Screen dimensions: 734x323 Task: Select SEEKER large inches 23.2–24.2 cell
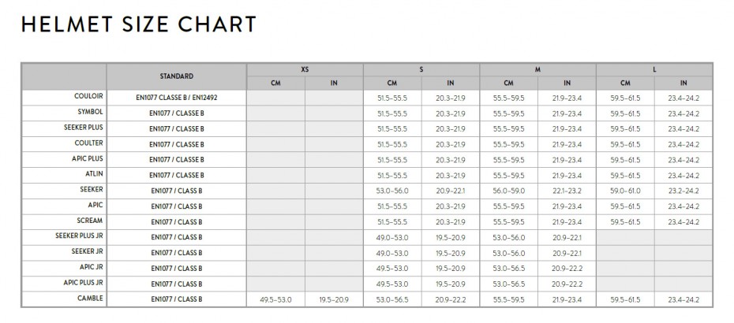tap(683, 191)
